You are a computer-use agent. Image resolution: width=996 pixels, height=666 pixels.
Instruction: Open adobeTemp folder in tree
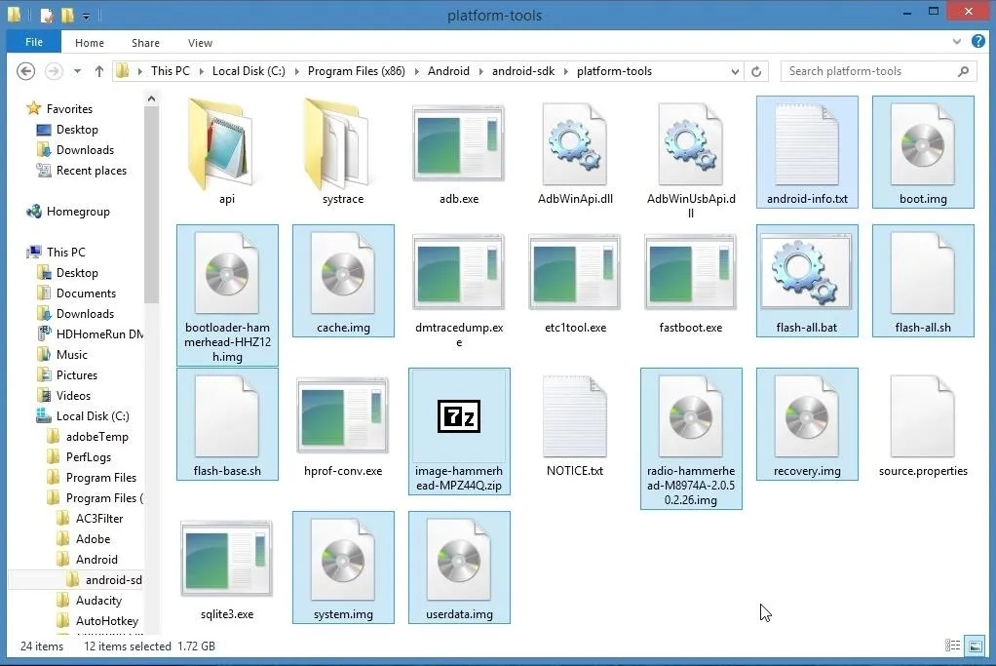click(x=96, y=437)
